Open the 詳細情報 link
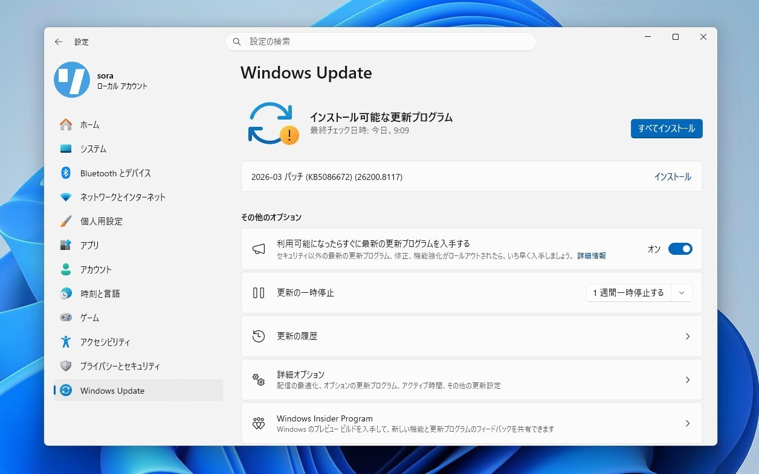This screenshot has width=759, height=474. point(592,256)
